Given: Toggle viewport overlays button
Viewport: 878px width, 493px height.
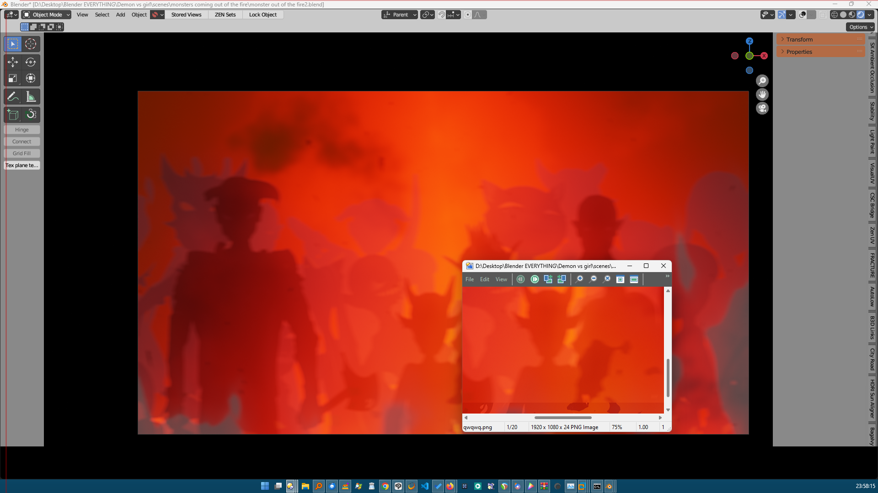Looking at the screenshot, I should click(803, 15).
